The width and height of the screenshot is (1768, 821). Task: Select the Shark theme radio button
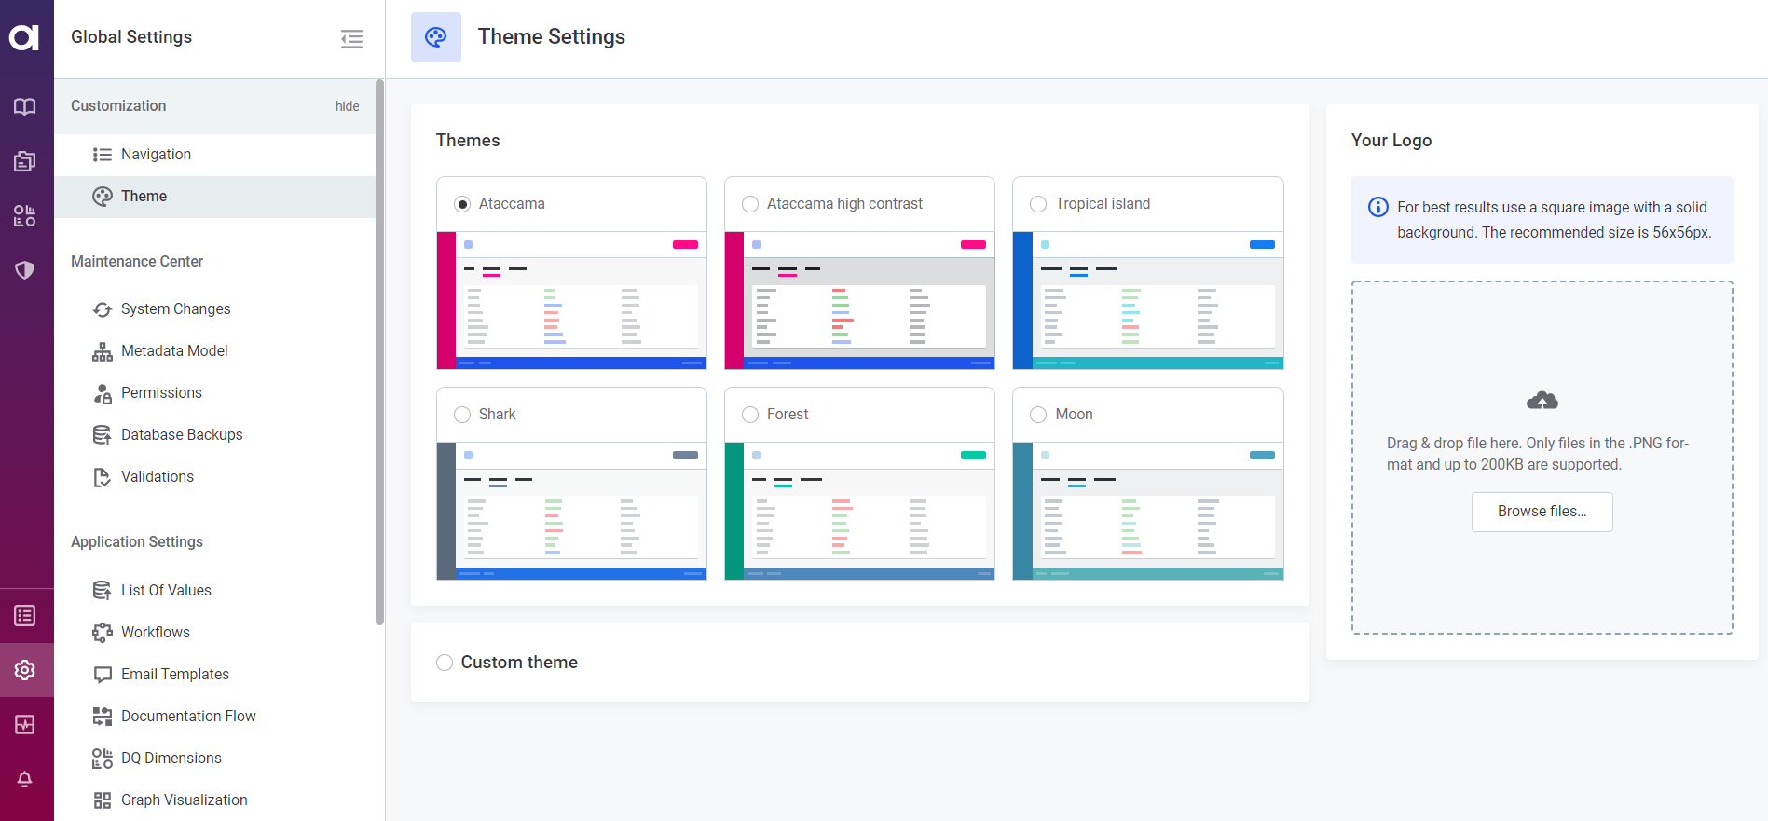[462, 415]
